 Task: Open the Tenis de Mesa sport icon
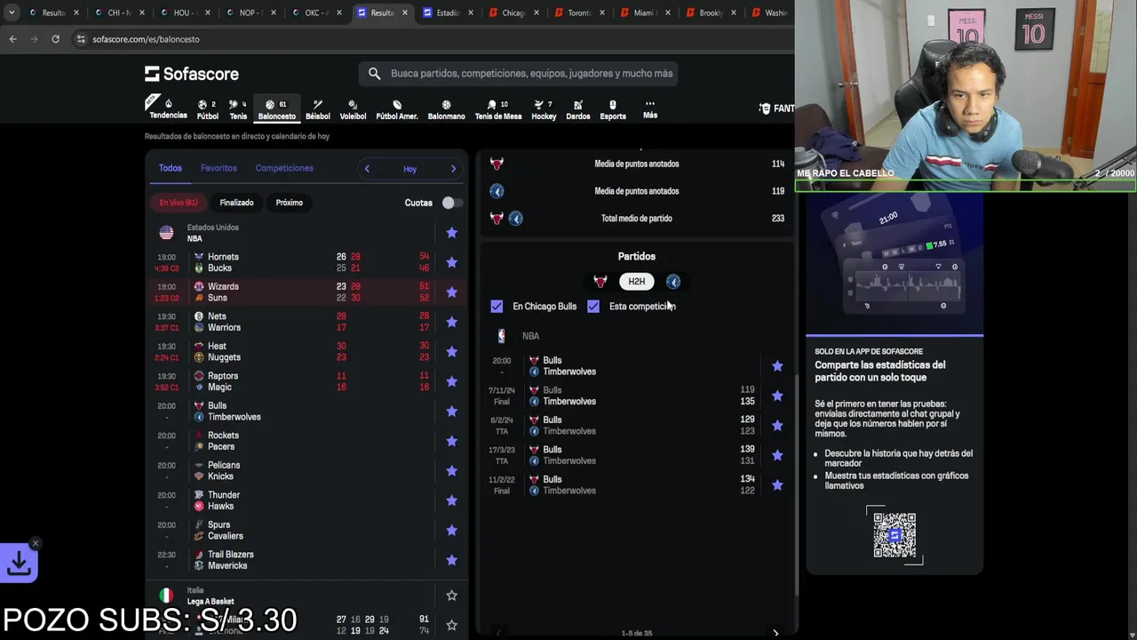tap(498, 109)
